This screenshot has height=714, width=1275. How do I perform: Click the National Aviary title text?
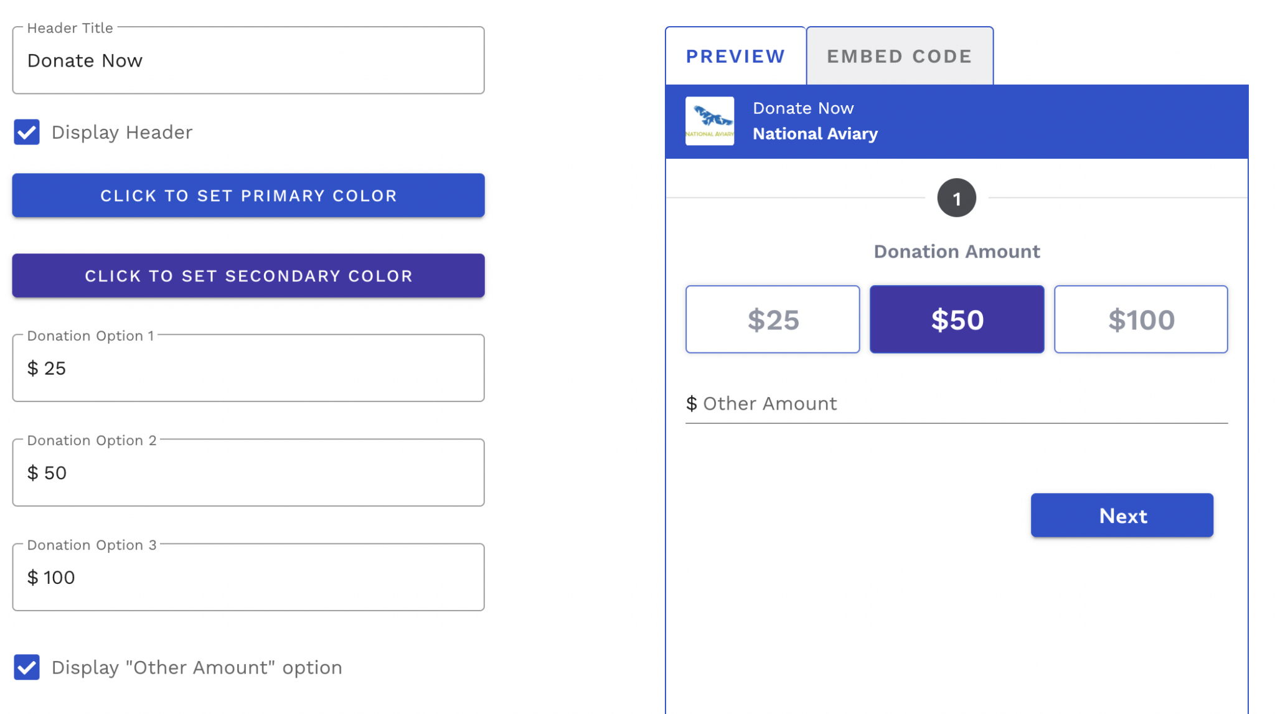pyautogui.click(x=815, y=133)
